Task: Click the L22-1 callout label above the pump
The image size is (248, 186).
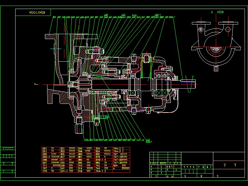Action: click(x=158, y=15)
